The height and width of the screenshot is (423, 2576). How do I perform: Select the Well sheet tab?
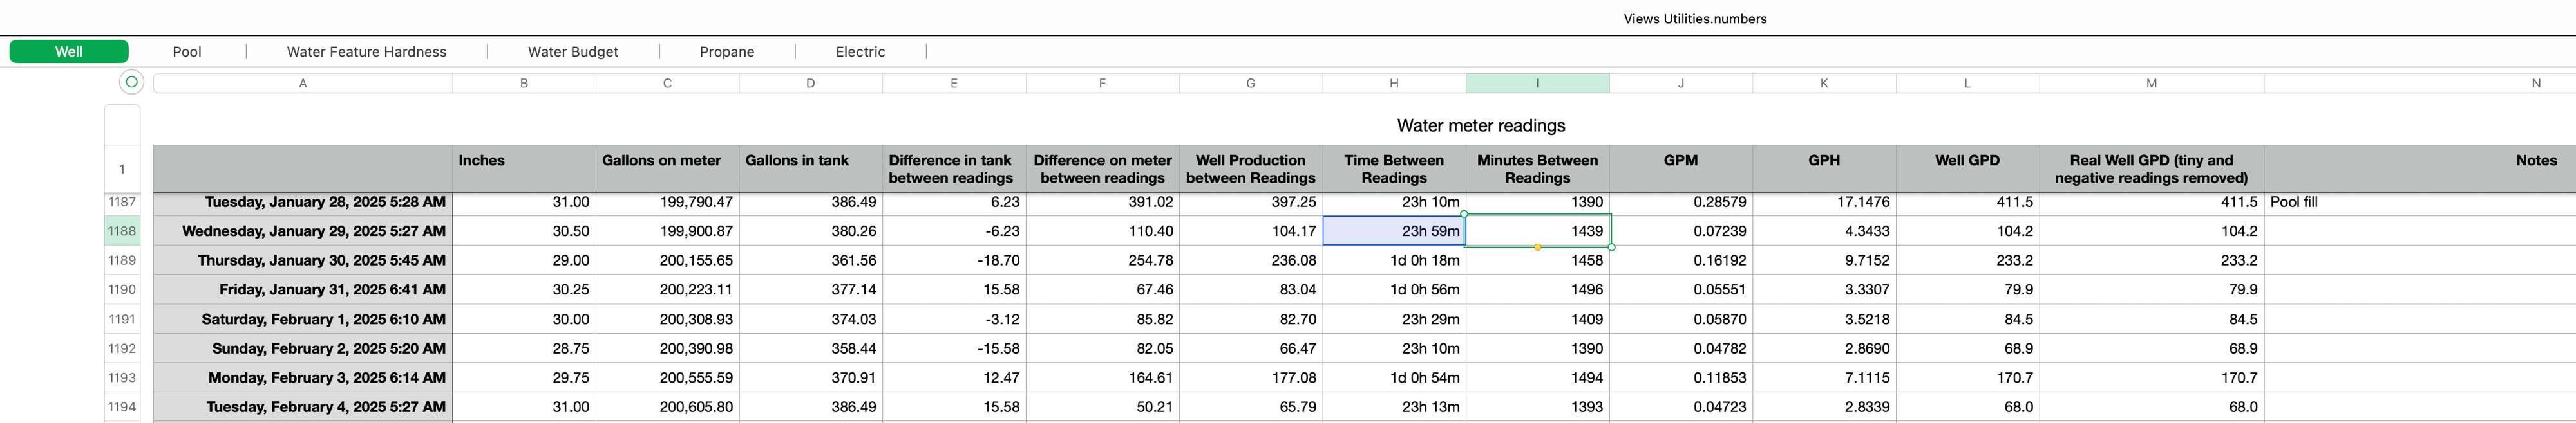coord(69,52)
